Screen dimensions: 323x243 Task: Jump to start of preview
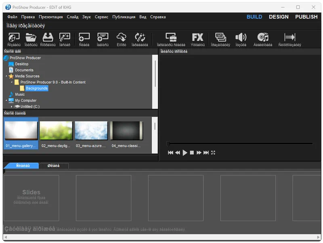coord(170,153)
